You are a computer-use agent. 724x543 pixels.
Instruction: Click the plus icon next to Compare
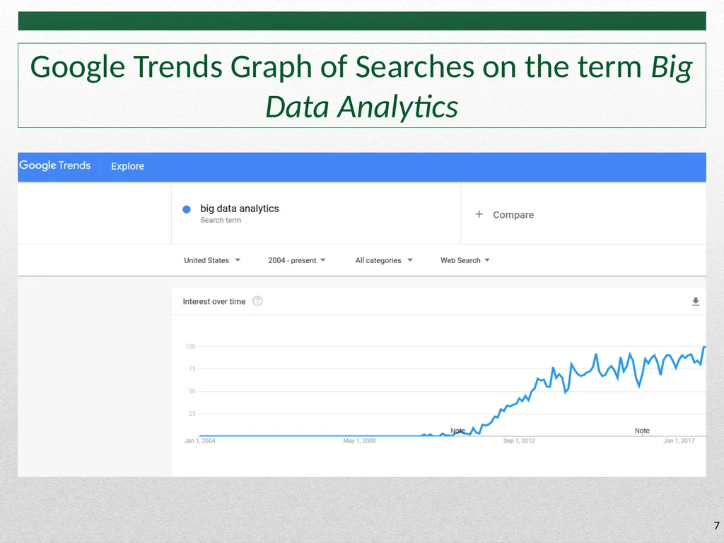tap(479, 214)
